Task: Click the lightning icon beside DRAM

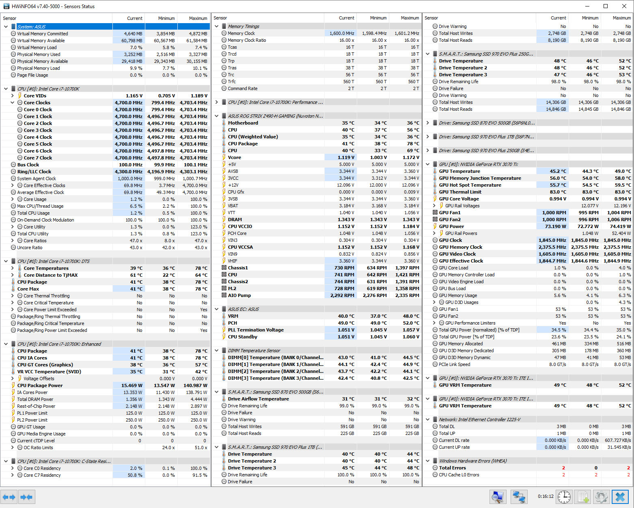Action: point(224,220)
